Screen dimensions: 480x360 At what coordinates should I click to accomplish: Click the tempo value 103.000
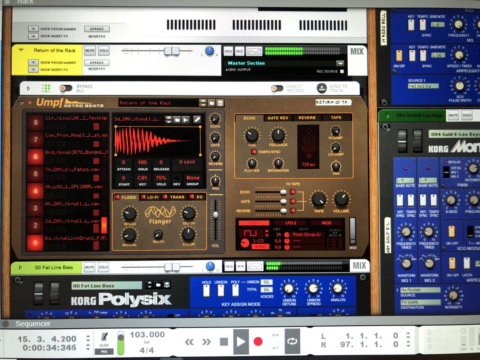click(x=147, y=334)
